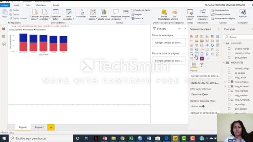Check the ec_codigo field

229,73
